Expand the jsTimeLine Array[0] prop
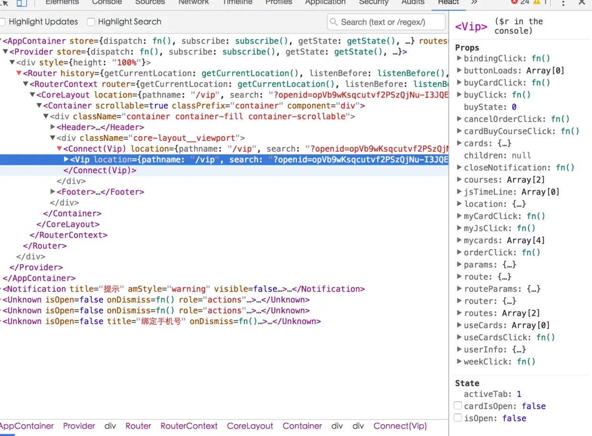This screenshot has height=436, width=592. [x=459, y=192]
